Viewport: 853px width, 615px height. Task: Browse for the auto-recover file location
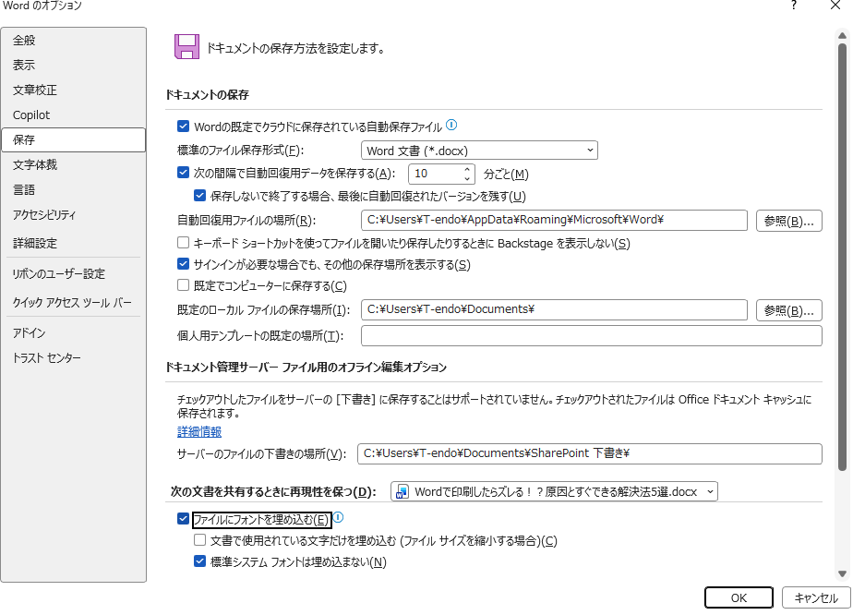pos(788,221)
